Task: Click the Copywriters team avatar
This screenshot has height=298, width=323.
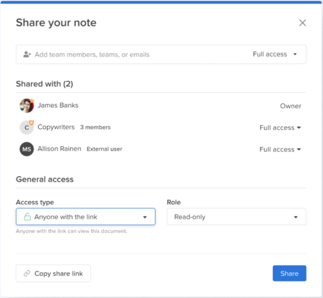Action: (x=27, y=127)
